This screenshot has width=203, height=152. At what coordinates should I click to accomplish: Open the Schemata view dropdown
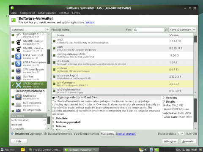30,30
